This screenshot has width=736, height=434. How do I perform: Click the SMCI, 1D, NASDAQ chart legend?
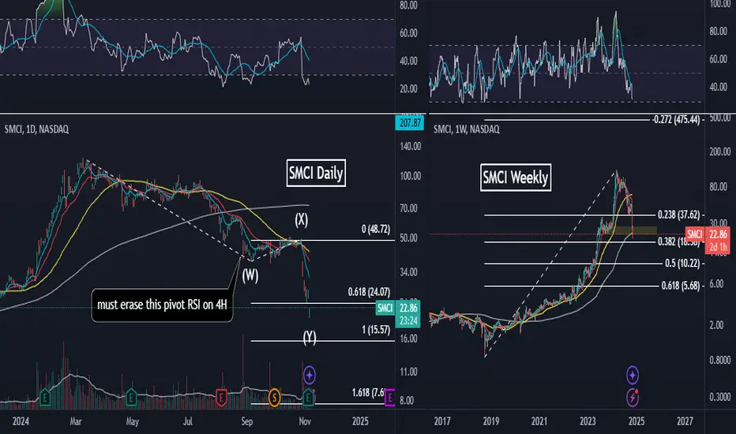click(36, 129)
